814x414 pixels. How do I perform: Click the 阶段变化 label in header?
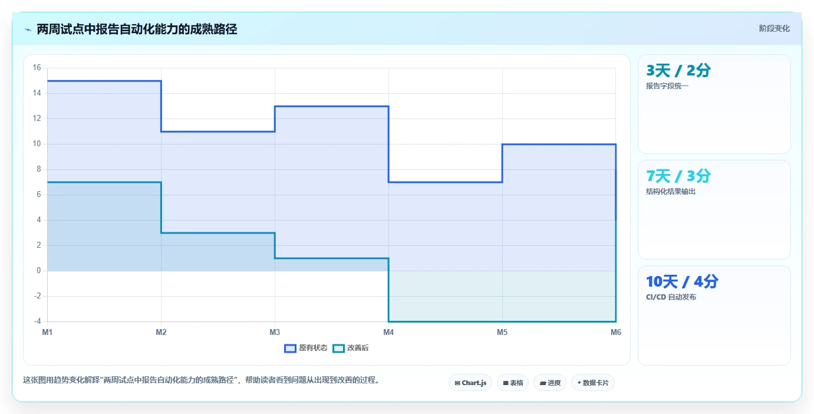[774, 28]
